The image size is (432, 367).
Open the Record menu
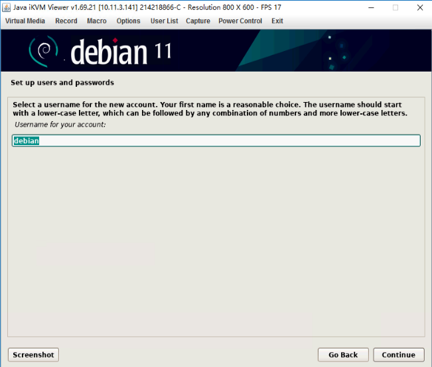coord(66,21)
